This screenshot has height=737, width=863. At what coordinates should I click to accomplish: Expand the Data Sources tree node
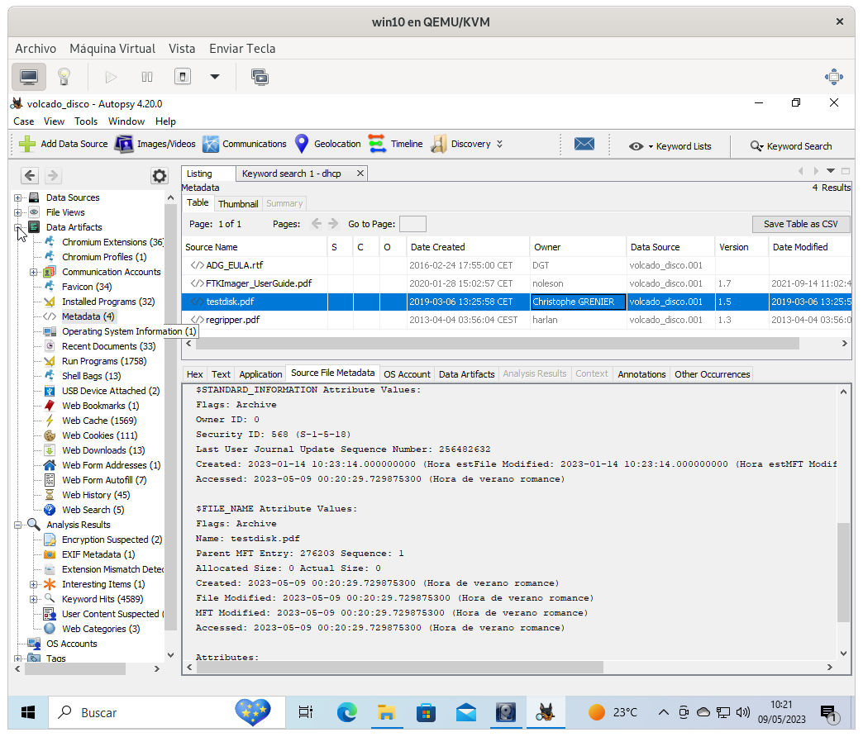[x=18, y=197]
